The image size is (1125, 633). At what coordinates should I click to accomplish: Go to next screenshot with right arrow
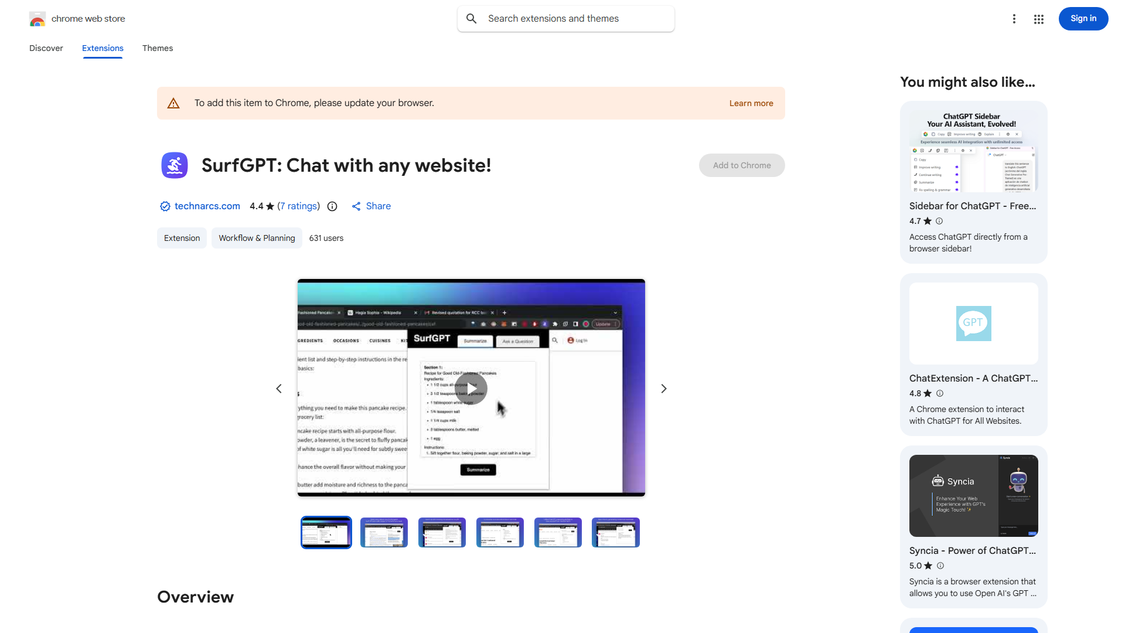pos(664,389)
